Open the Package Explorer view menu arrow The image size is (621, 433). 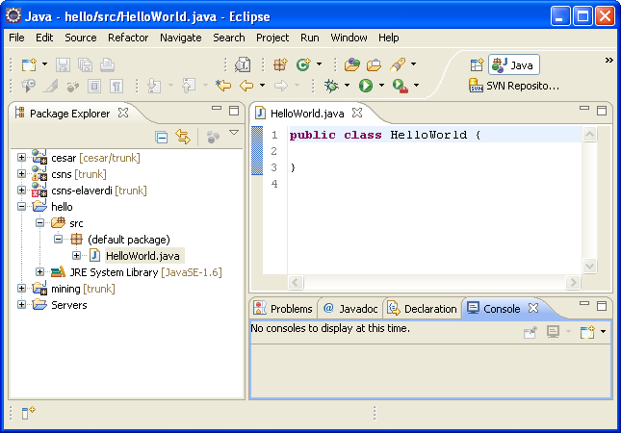(233, 134)
